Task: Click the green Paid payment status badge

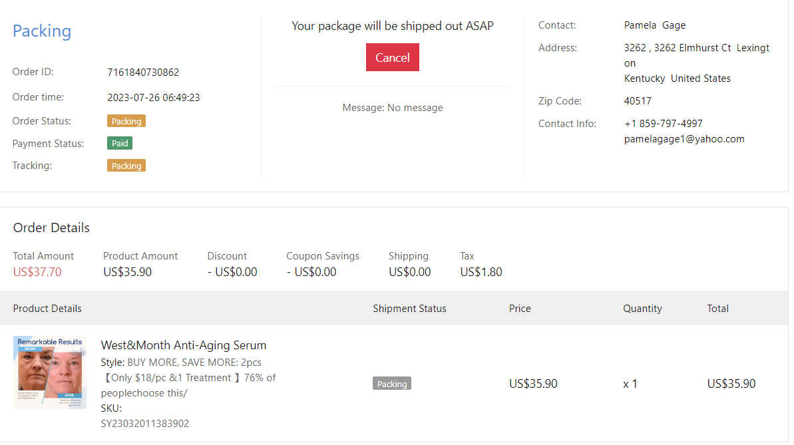Action: point(120,143)
